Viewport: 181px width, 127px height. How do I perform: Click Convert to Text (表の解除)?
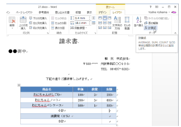pos(151,23)
